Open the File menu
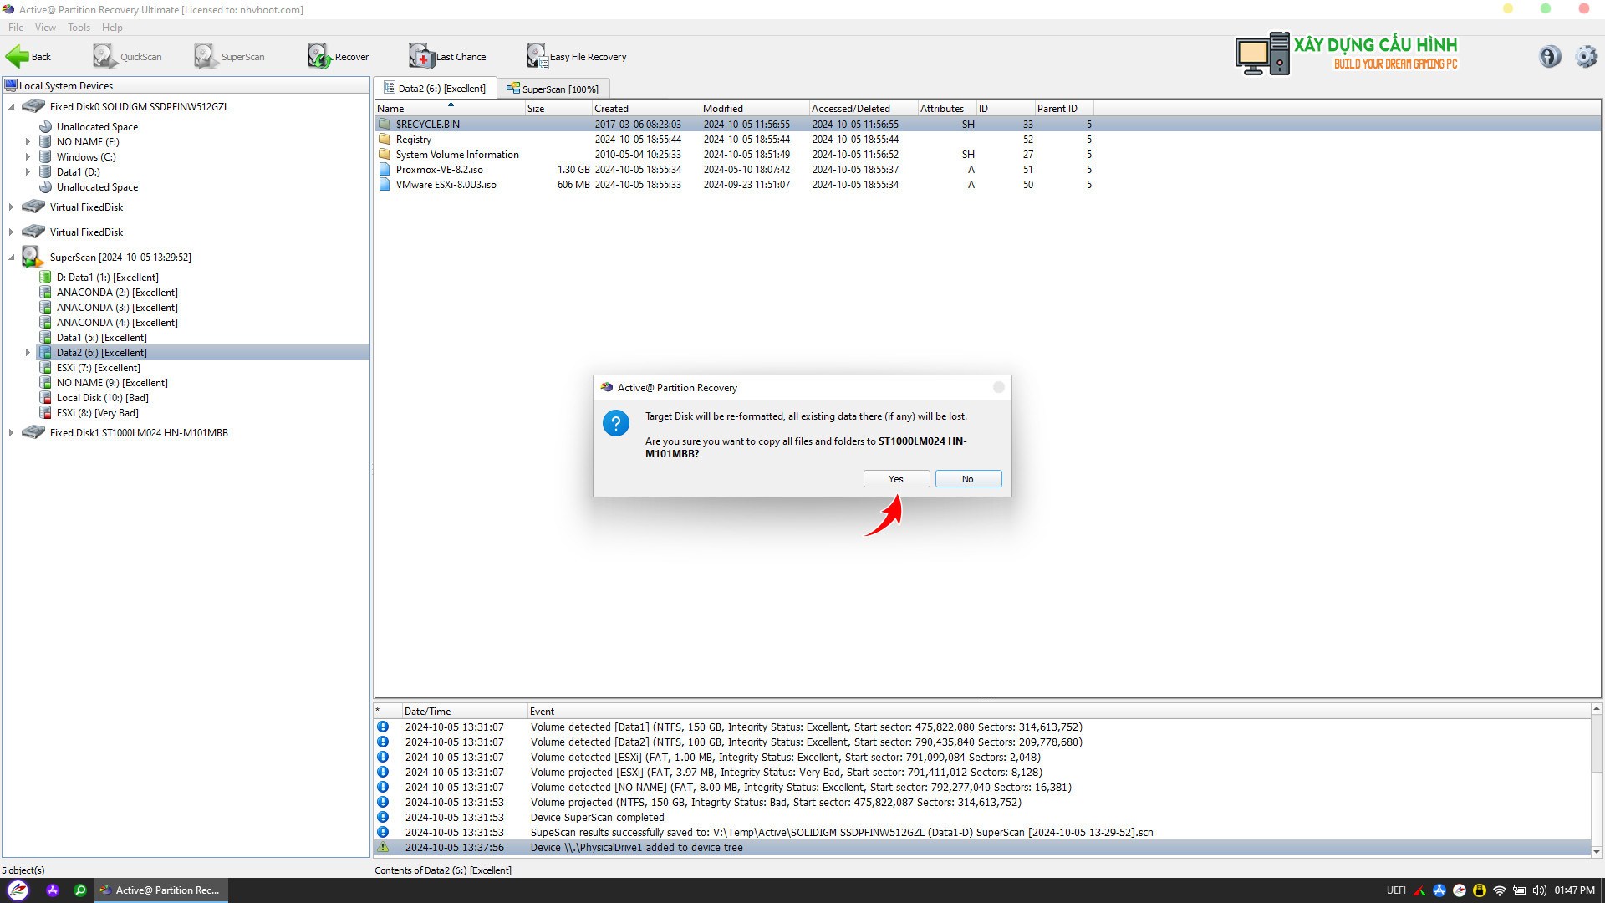Image resolution: width=1605 pixels, height=903 pixels. point(16,28)
